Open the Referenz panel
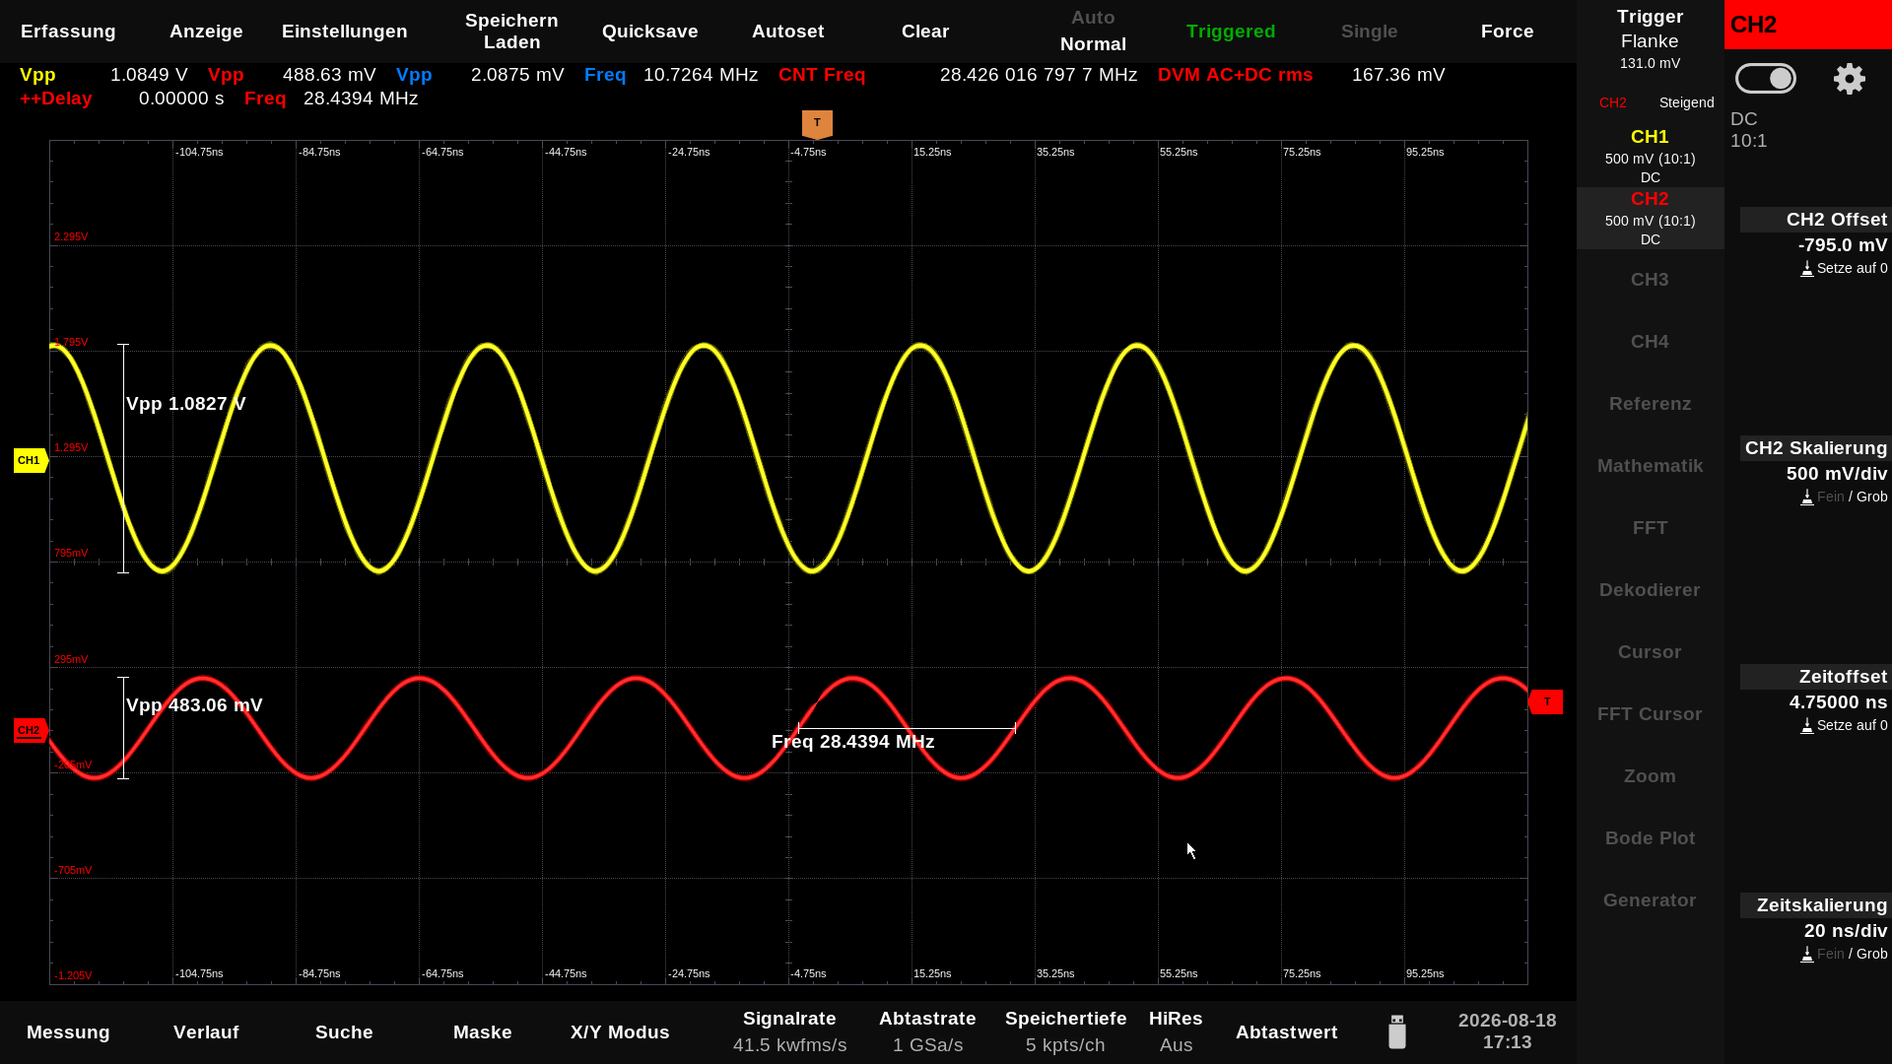This screenshot has width=1892, height=1064. tap(1650, 404)
